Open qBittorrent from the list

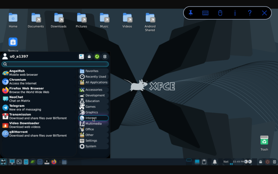point(39,134)
